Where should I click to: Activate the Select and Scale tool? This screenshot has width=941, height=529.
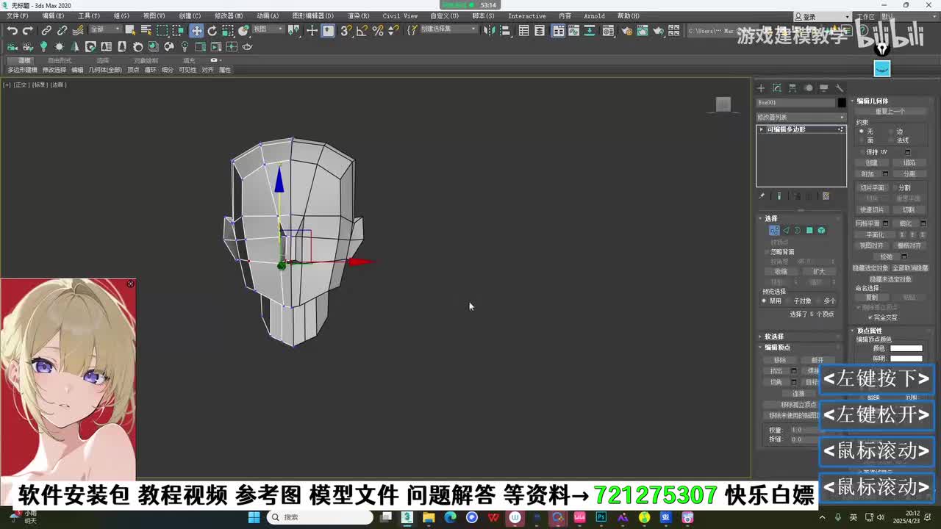[x=228, y=30]
